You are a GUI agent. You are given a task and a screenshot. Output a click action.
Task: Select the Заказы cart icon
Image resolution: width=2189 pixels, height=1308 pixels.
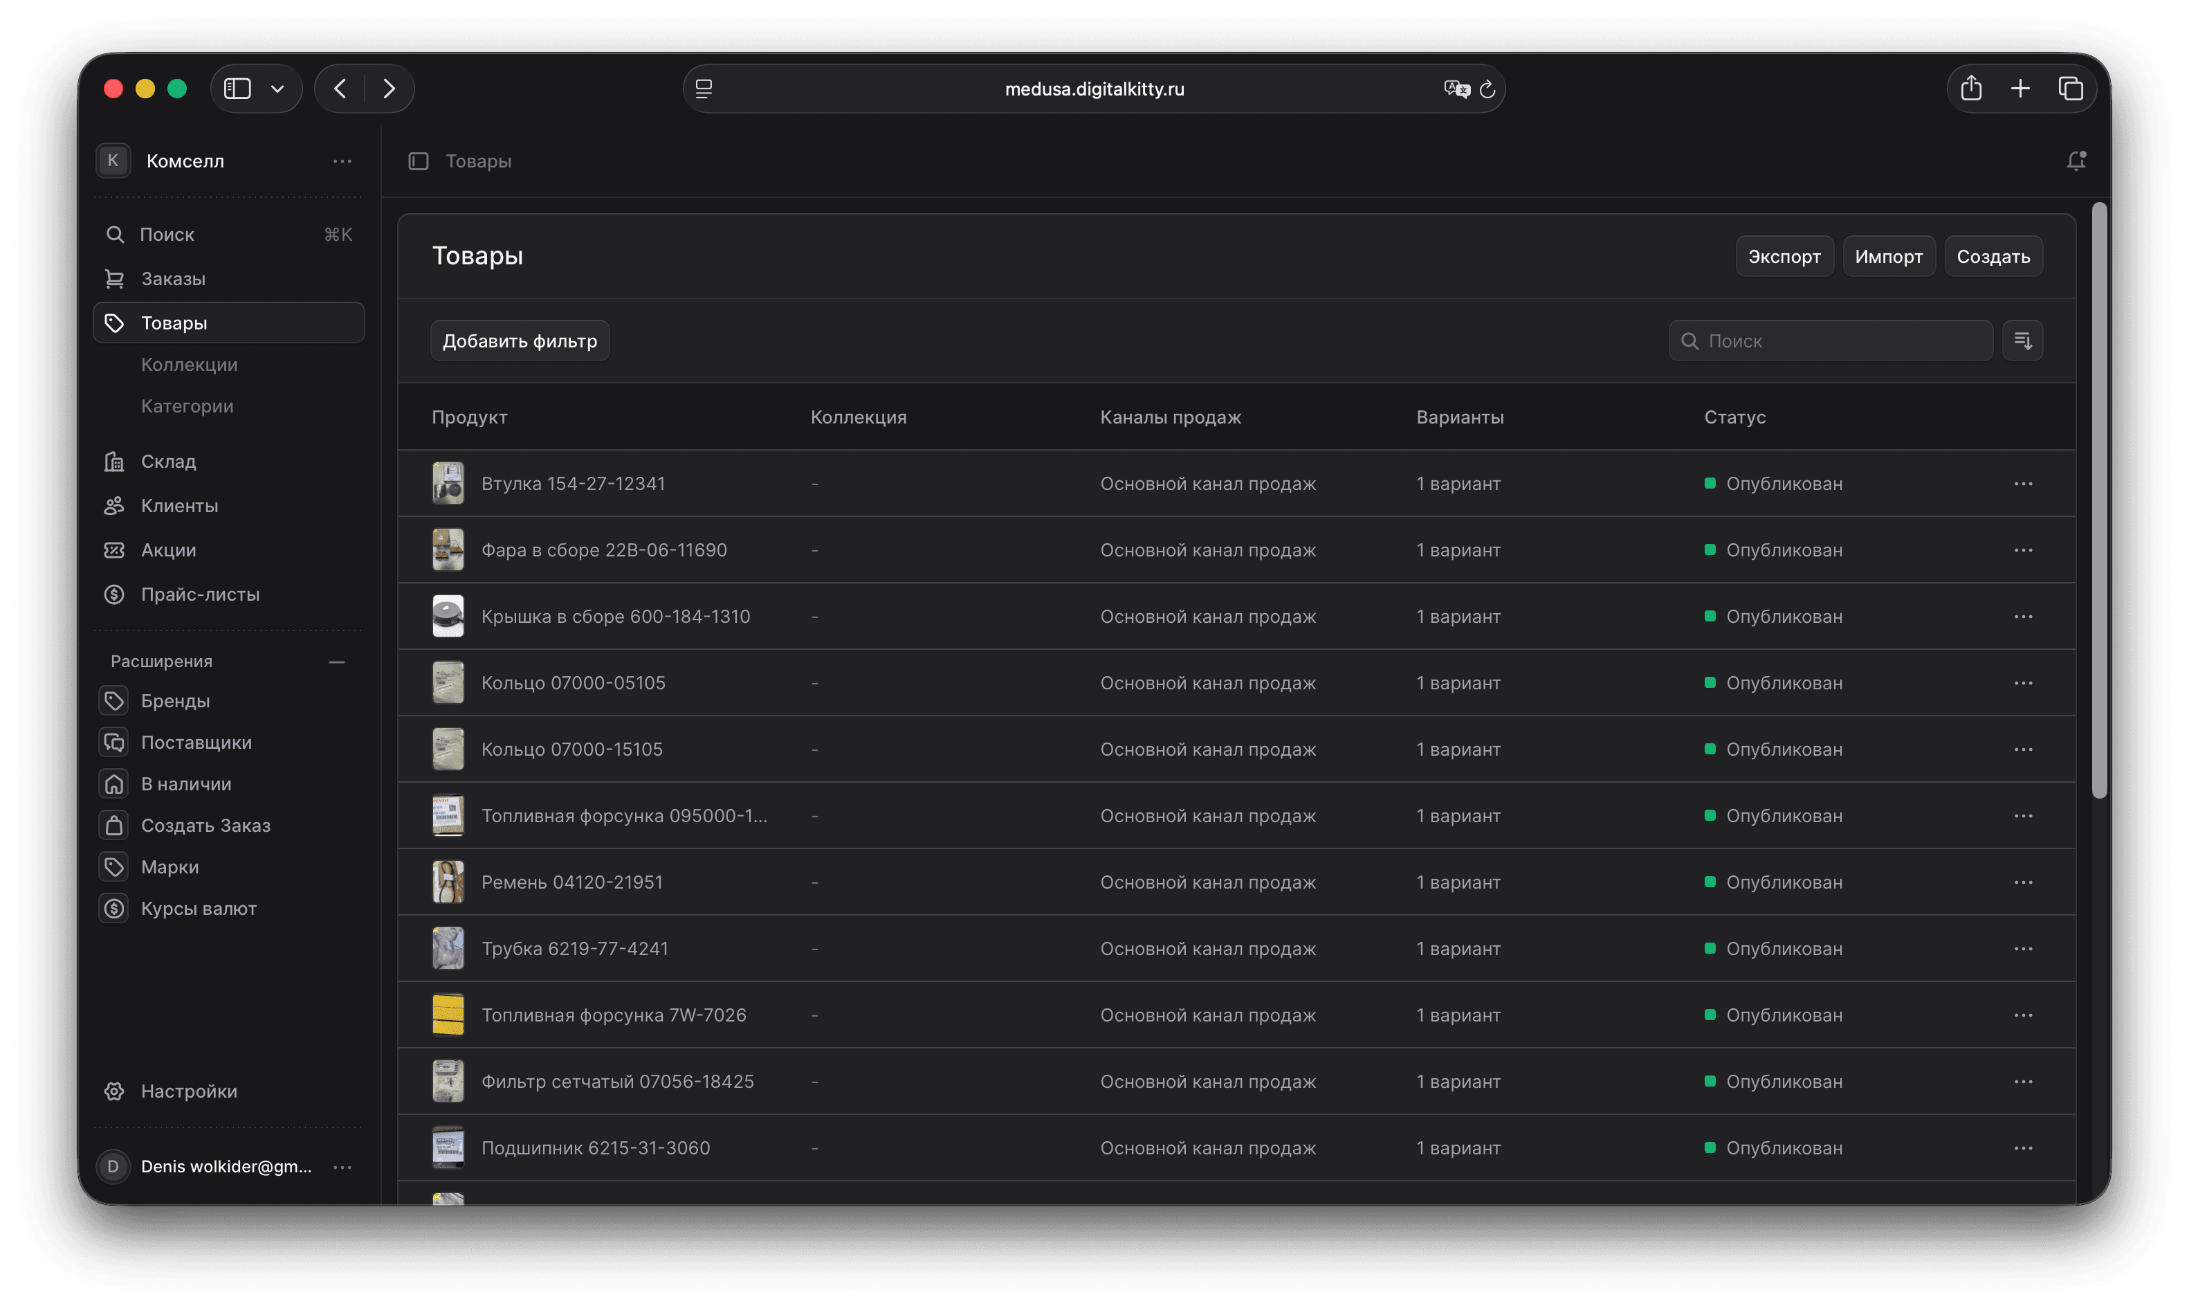tap(115, 278)
